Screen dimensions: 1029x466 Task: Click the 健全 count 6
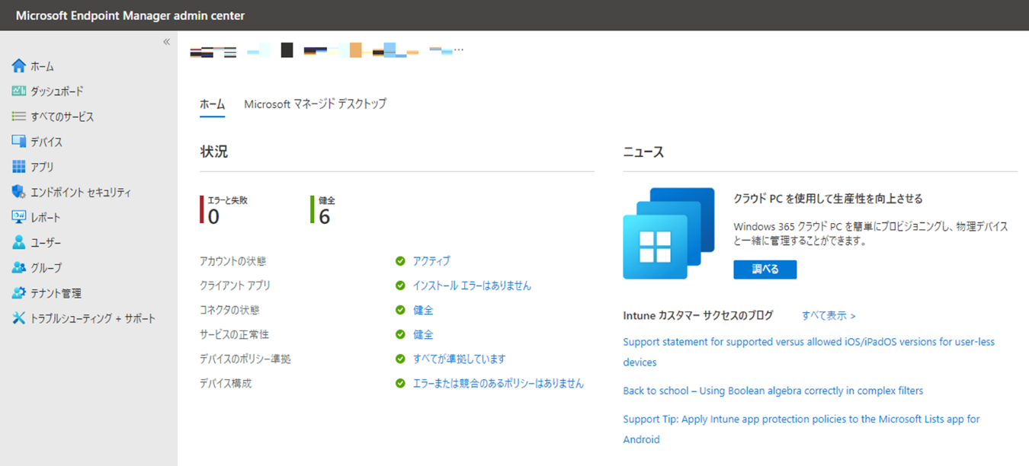325,217
